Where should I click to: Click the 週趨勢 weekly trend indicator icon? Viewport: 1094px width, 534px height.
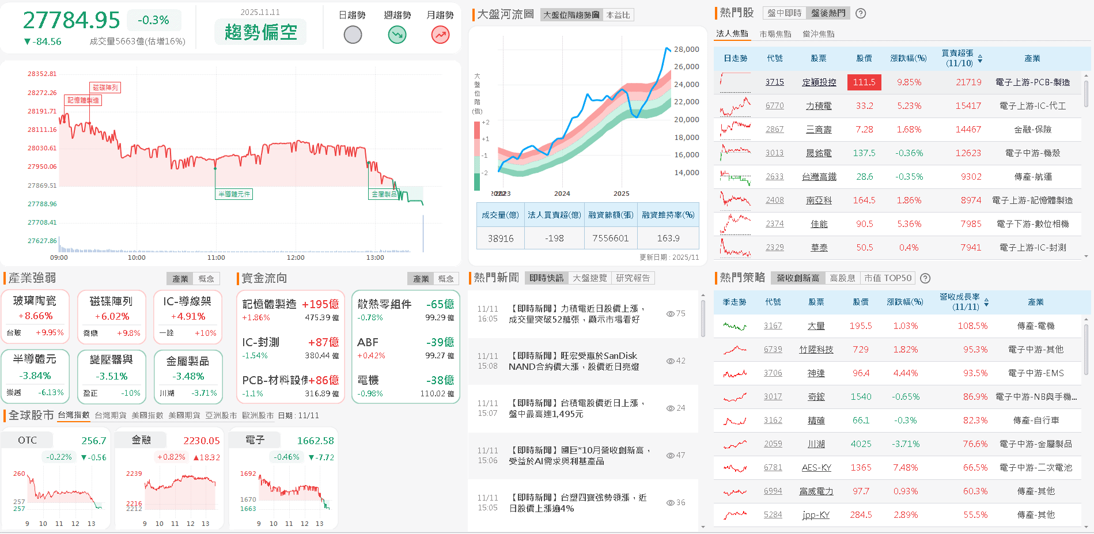(x=396, y=35)
